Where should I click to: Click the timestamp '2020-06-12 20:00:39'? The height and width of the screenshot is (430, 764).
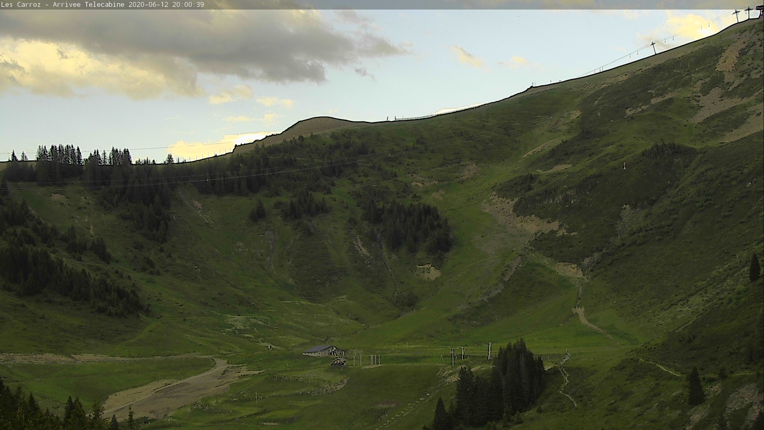click(166, 5)
